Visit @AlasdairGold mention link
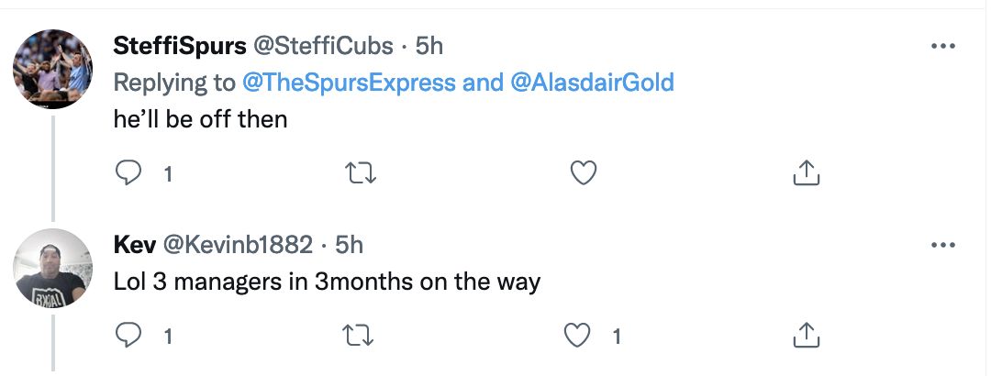991x376 pixels. (592, 83)
